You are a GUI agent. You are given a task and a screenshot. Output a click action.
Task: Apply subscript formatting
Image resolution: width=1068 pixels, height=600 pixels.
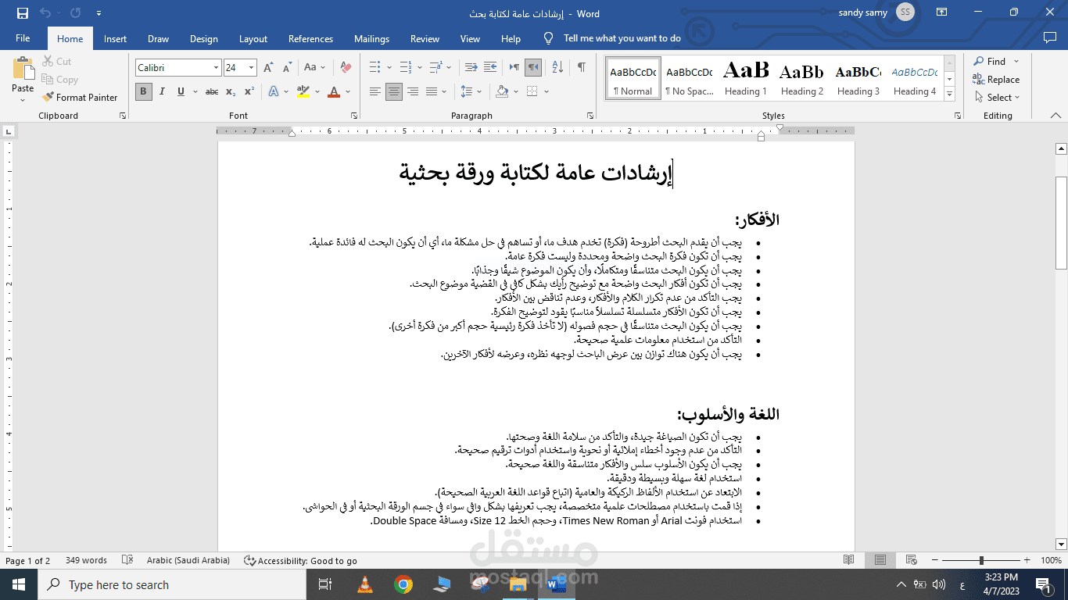tap(231, 91)
